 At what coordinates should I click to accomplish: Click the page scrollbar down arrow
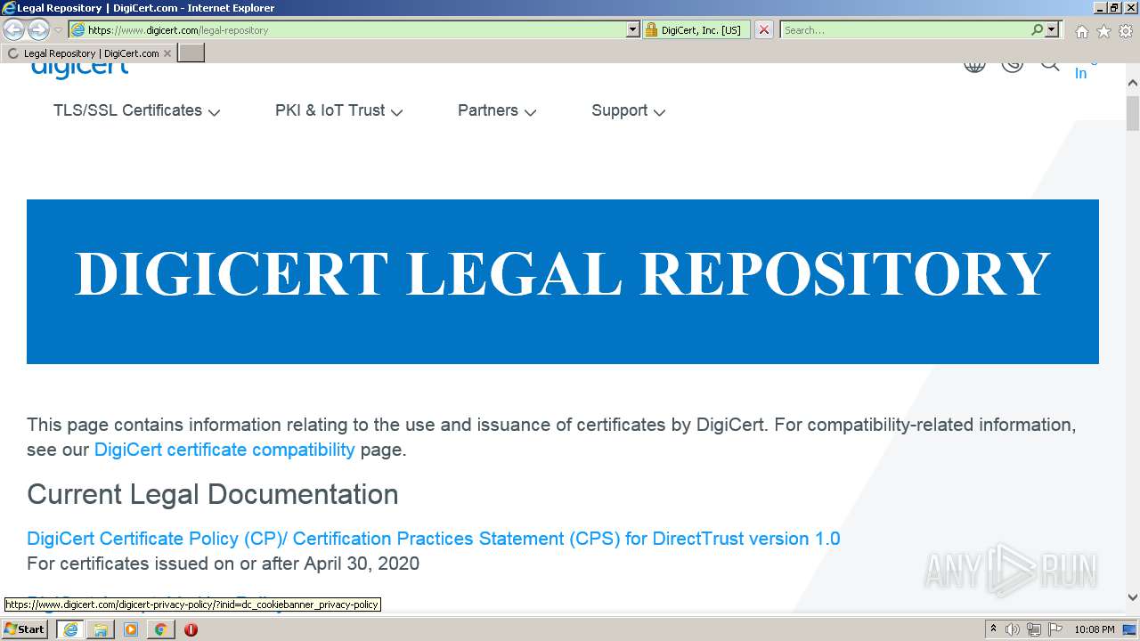click(x=1133, y=598)
